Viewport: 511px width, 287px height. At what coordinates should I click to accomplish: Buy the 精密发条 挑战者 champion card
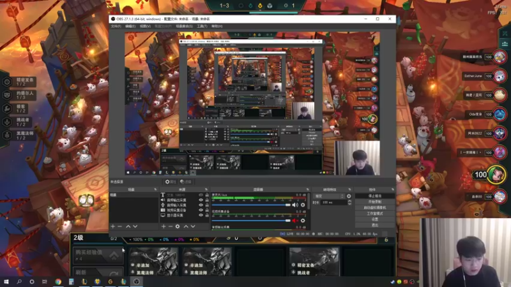point(314,261)
